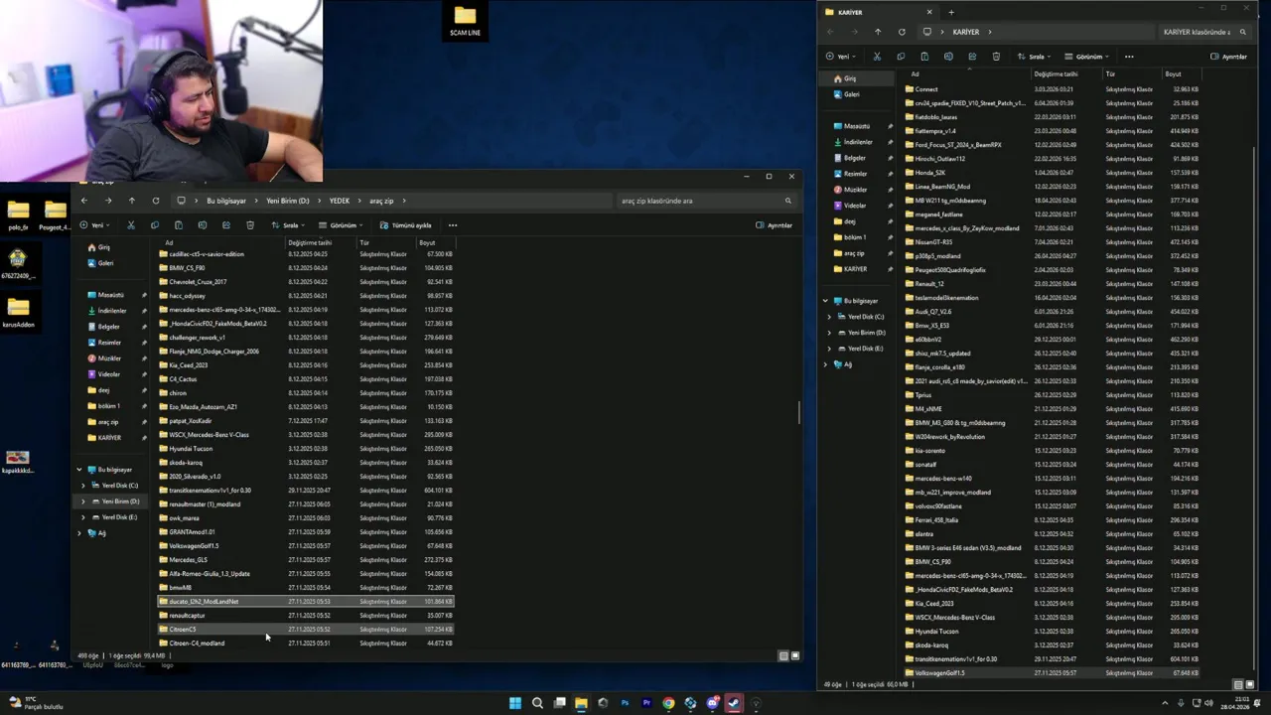Refresh the araç zip window
Image resolution: width=1271 pixels, height=715 pixels.
(155, 201)
